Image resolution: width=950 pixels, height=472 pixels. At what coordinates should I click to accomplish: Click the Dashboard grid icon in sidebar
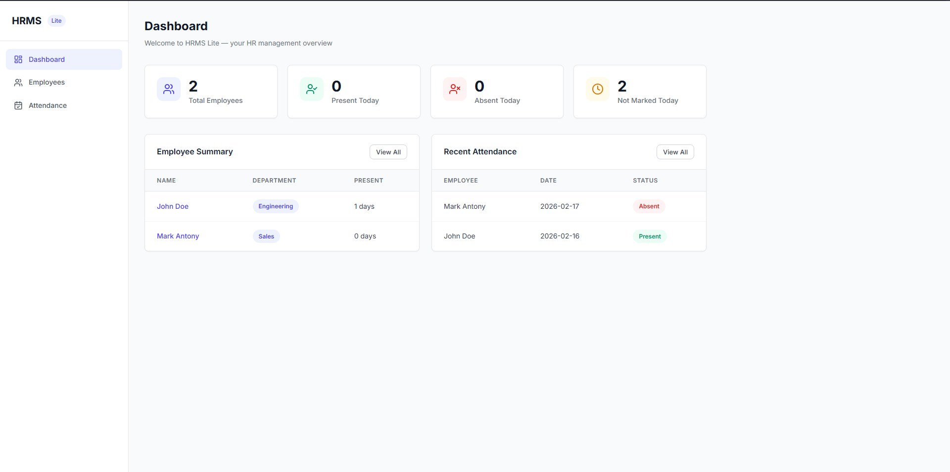[18, 59]
